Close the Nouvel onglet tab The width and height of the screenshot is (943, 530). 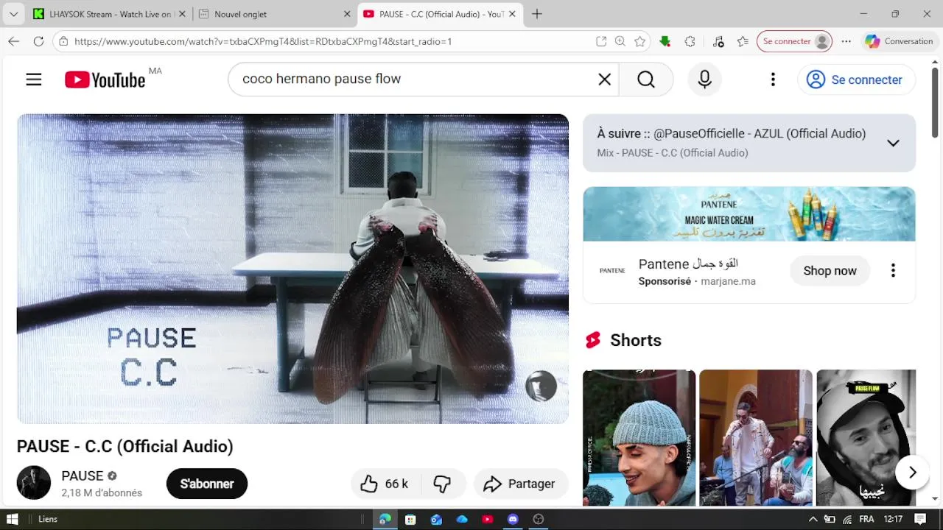click(347, 14)
